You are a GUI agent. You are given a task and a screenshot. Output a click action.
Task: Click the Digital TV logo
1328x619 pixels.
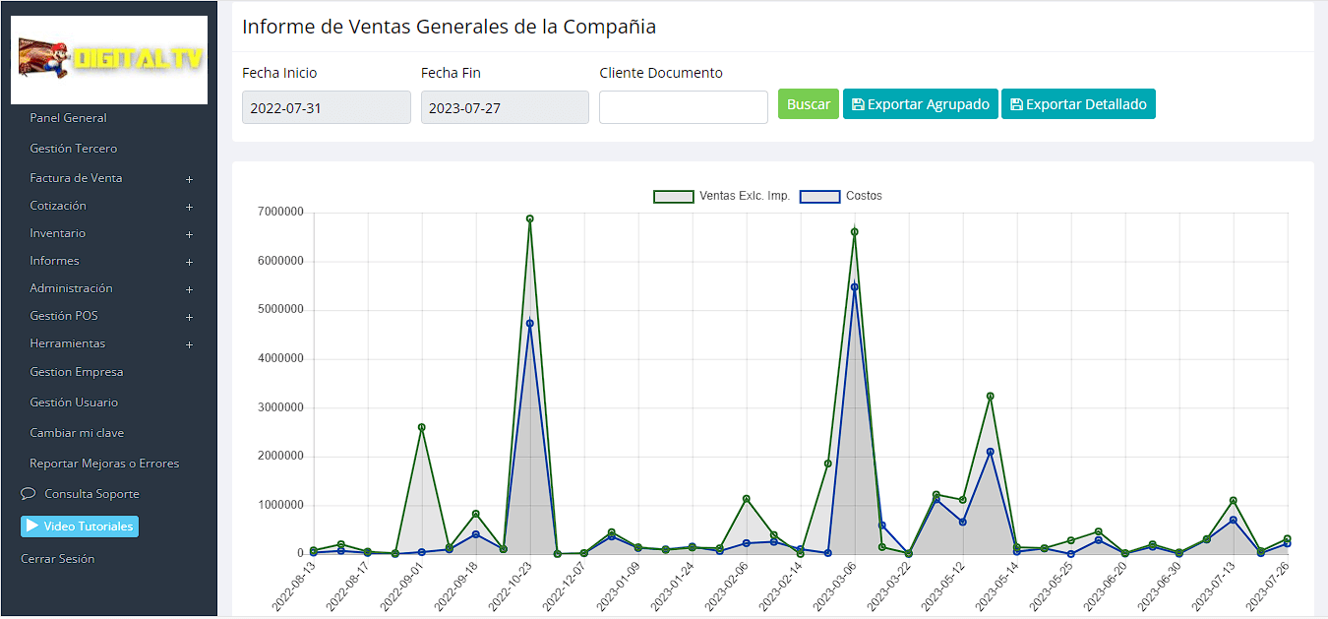[108, 58]
